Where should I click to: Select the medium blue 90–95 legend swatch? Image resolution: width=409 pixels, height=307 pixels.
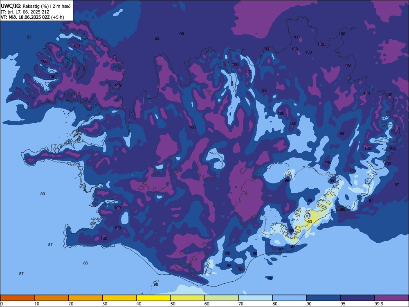pyautogui.click(x=324, y=298)
